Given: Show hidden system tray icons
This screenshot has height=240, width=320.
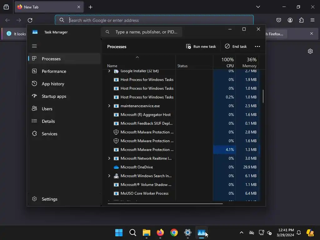Looking at the screenshot, I should coord(242,232).
